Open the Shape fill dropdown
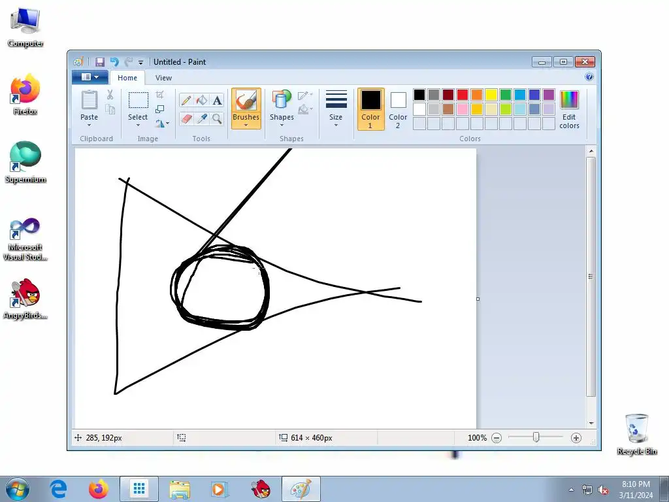 tap(306, 110)
